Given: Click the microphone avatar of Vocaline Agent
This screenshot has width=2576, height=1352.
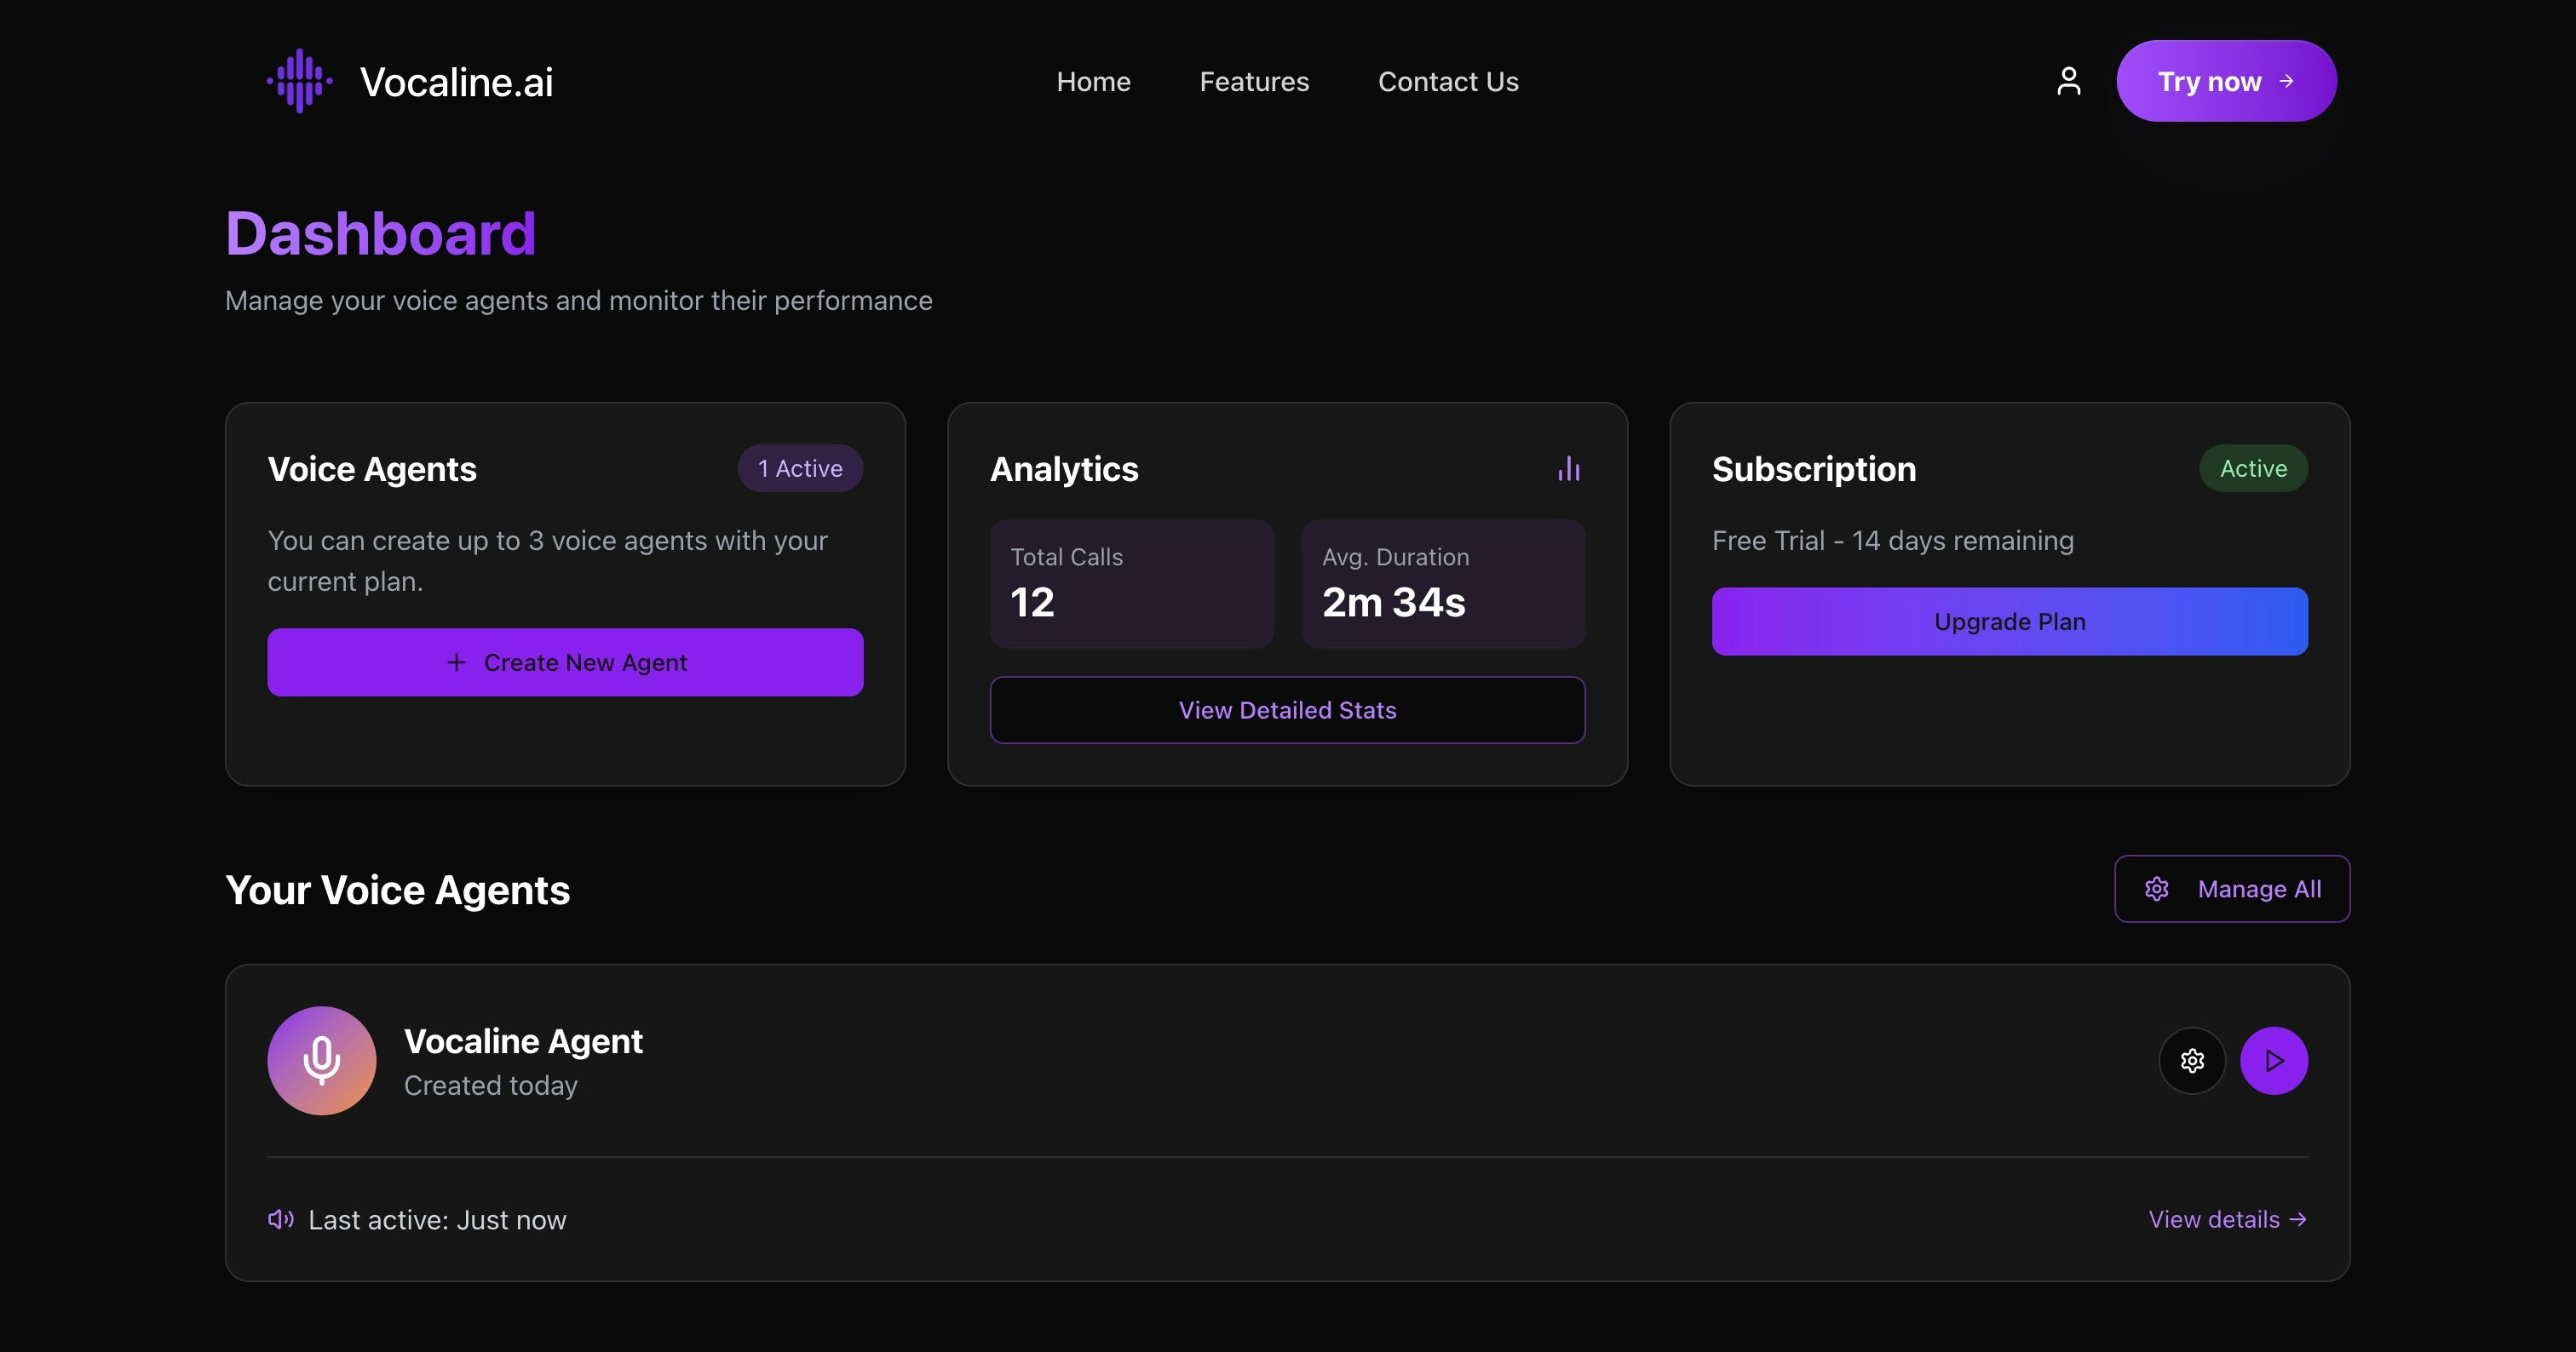Looking at the screenshot, I should [x=321, y=1060].
